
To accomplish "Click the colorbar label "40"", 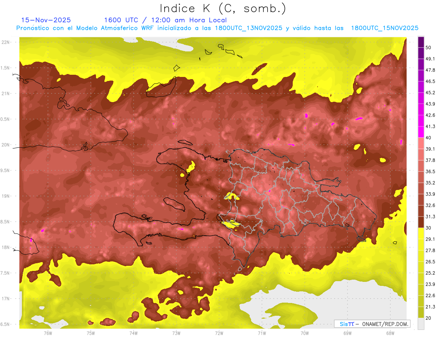I will pyautogui.click(x=429, y=138).
